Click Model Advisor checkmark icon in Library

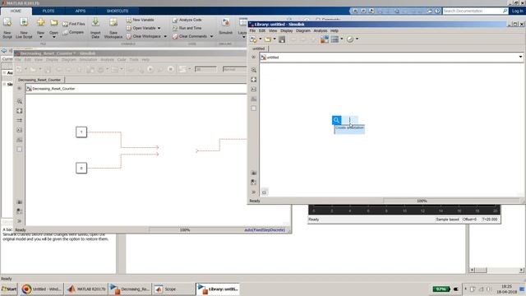350,39
